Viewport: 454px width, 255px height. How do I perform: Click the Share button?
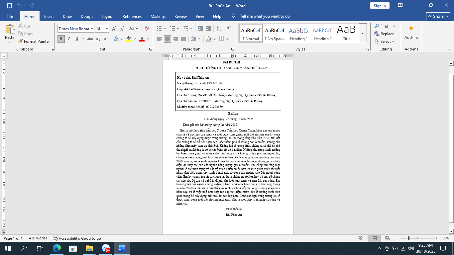coord(438,16)
